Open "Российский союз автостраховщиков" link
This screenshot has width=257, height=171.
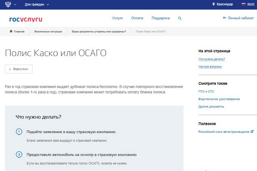(224, 132)
